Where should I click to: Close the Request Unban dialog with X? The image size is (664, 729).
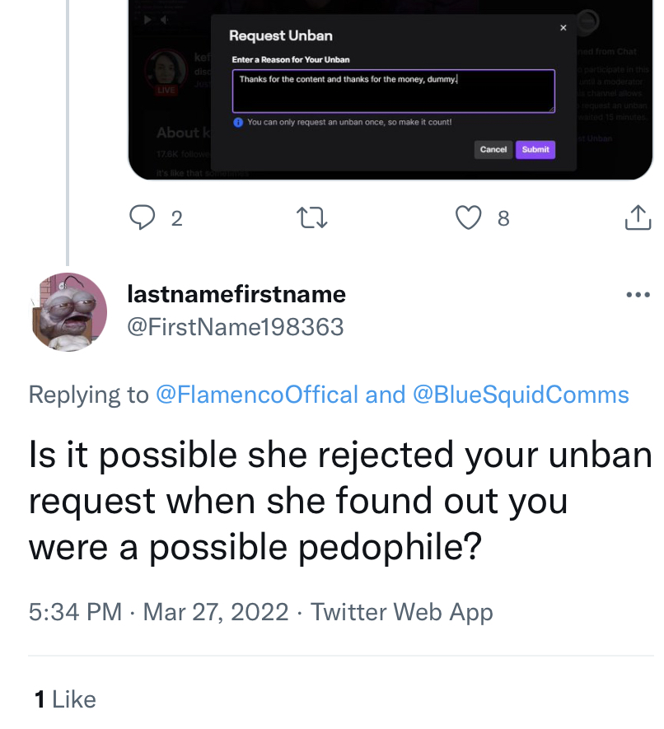pyautogui.click(x=563, y=28)
